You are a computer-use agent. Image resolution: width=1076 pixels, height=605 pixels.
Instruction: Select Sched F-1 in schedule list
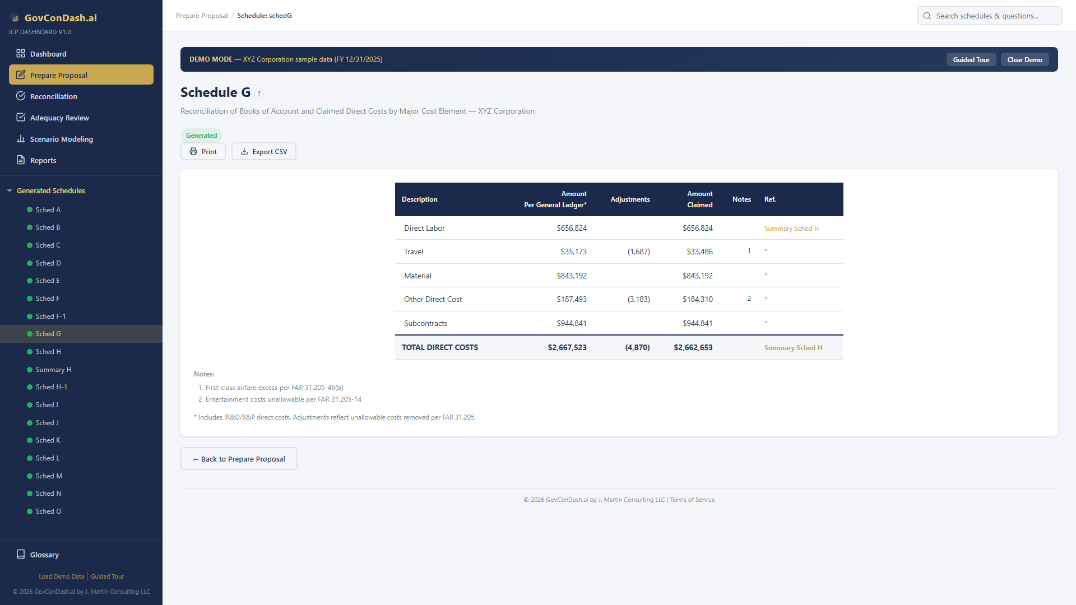[x=50, y=317]
